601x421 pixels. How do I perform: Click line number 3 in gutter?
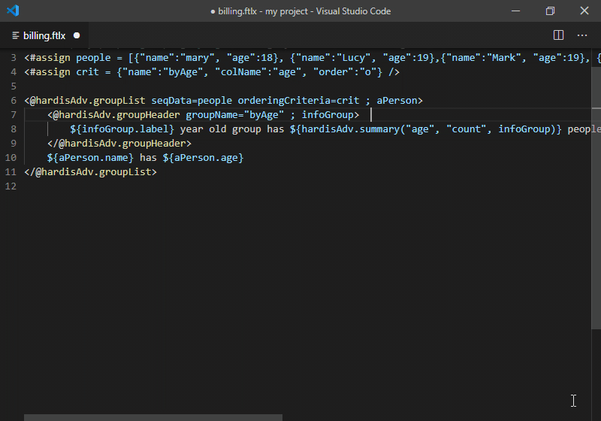(14, 58)
